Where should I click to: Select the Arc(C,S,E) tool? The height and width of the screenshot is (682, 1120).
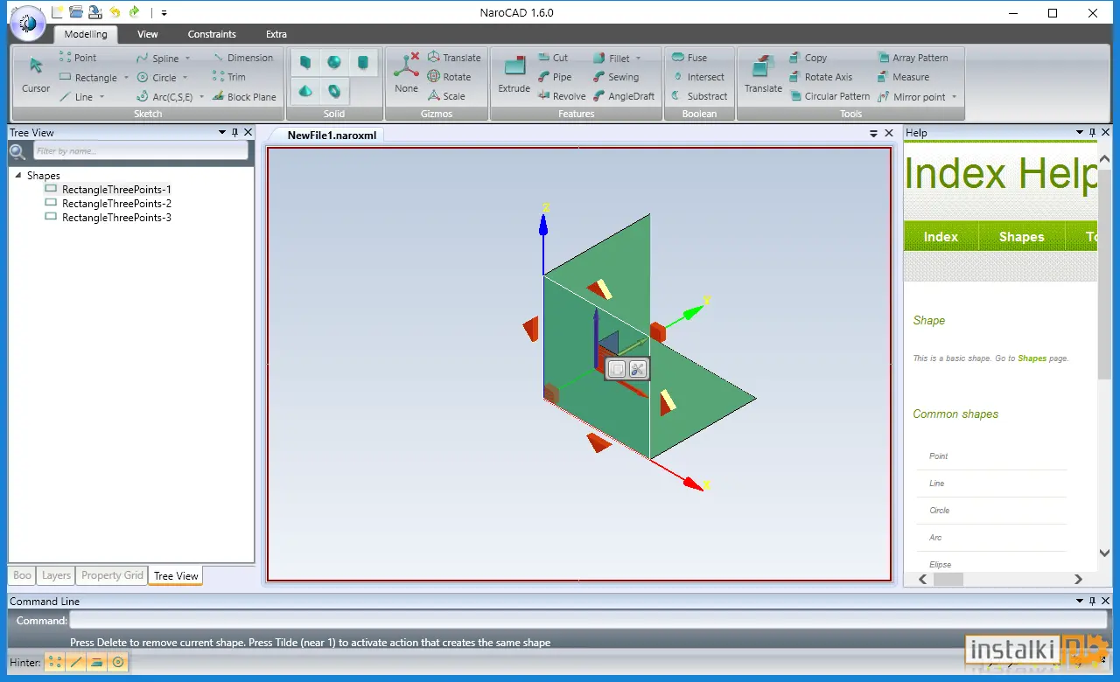[164, 97]
